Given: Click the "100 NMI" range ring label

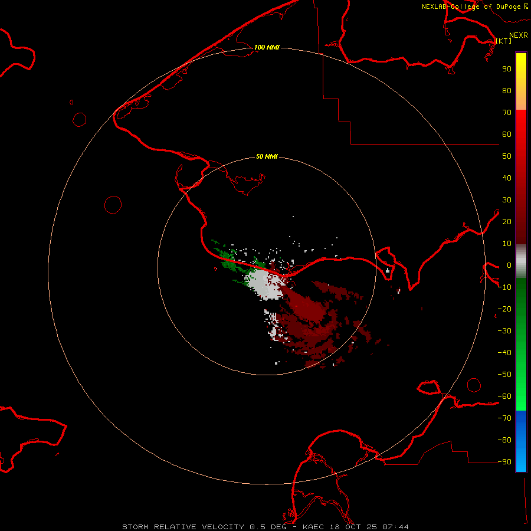Looking at the screenshot, I should (x=267, y=47).
